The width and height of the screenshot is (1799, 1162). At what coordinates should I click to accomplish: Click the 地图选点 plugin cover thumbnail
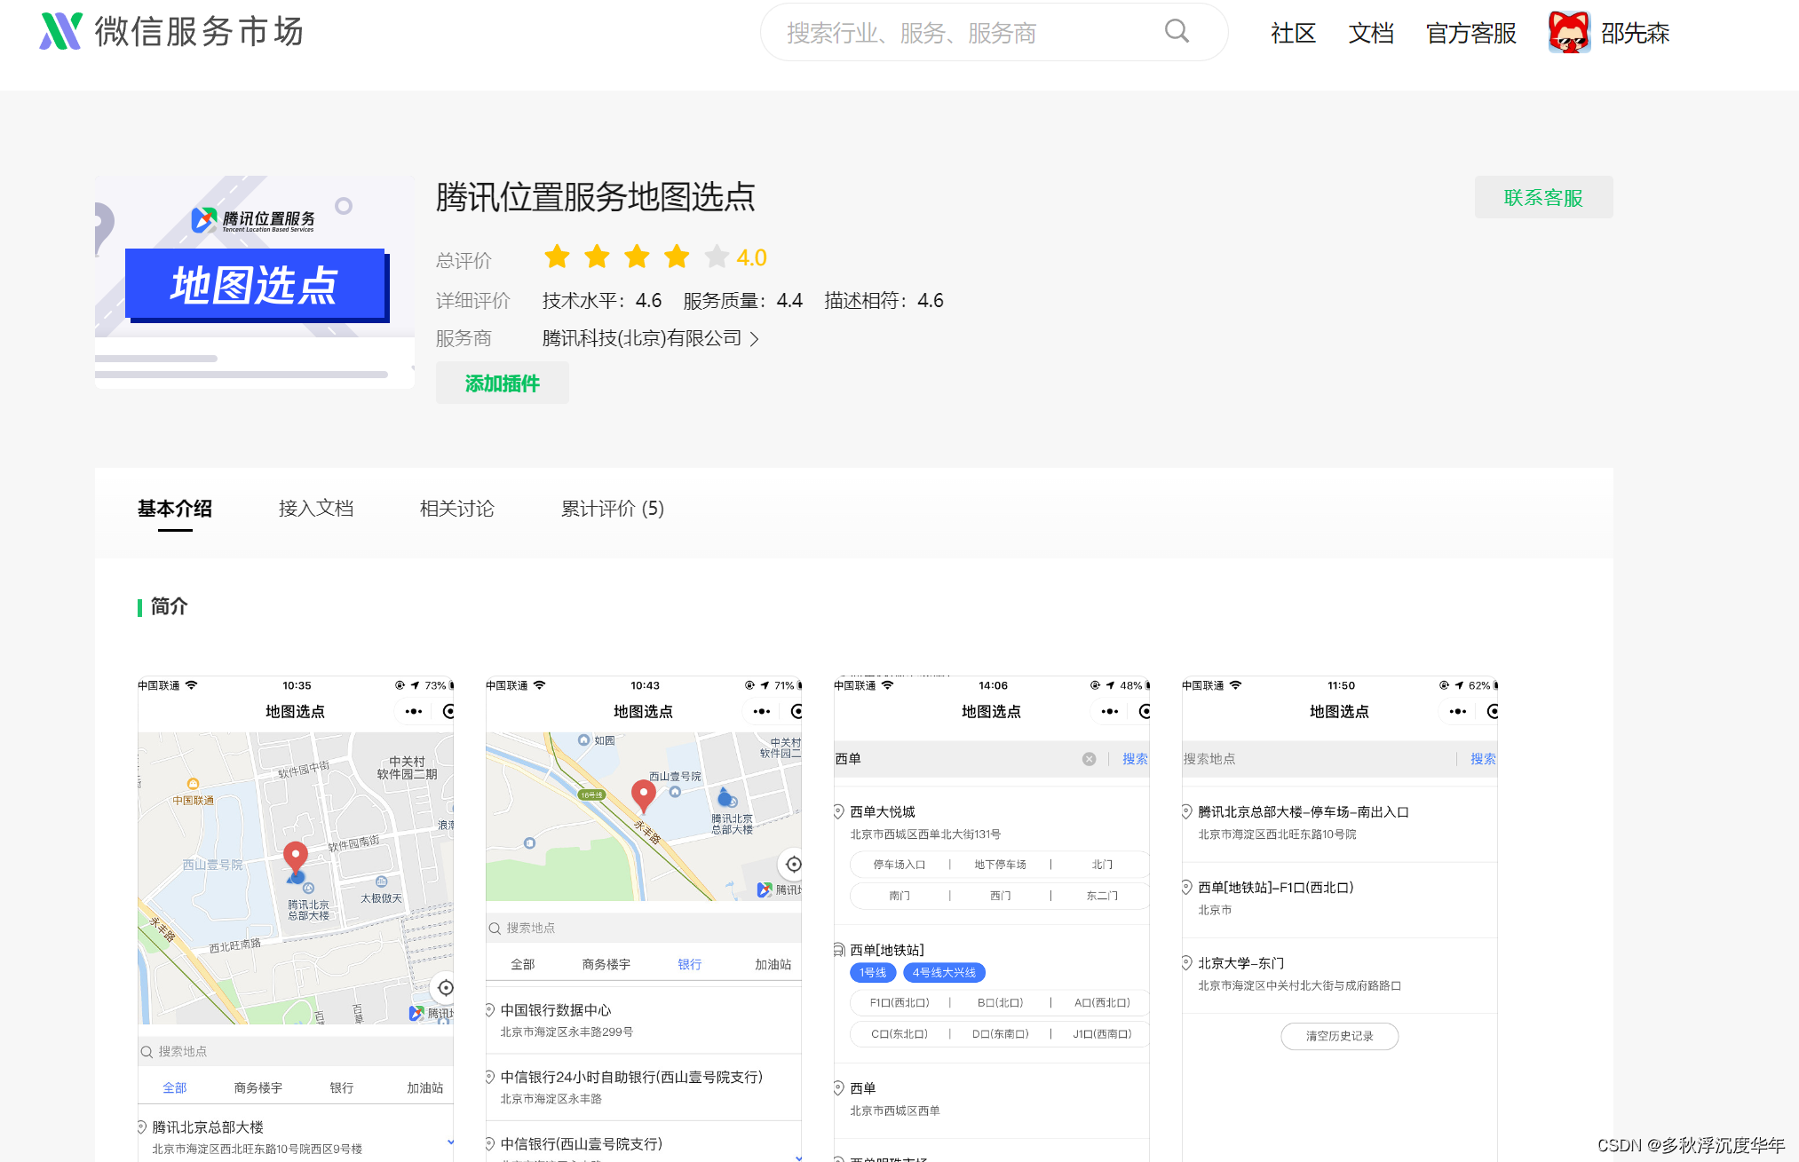[x=254, y=281]
